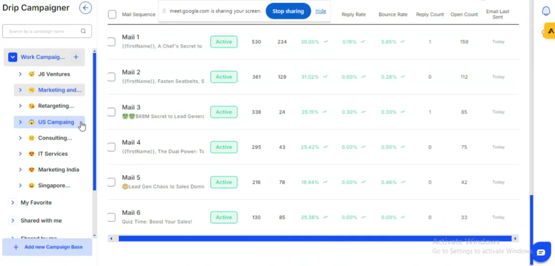Click the Reply Rate column header
The image size is (555, 266).
click(x=354, y=15)
